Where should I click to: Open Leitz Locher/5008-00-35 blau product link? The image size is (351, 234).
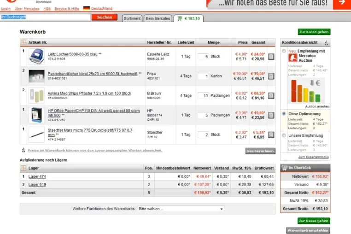pyautogui.click(x=72, y=54)
